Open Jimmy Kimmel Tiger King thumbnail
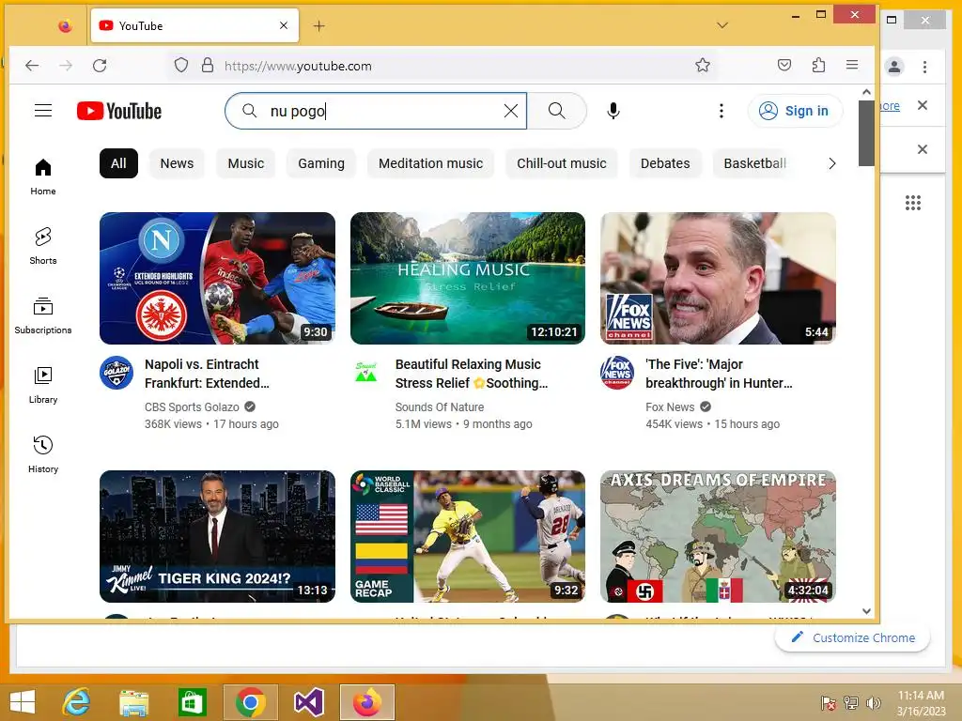The width and height of the screenshot is (962, 721). pyautogui.click(x=217, y=536)
